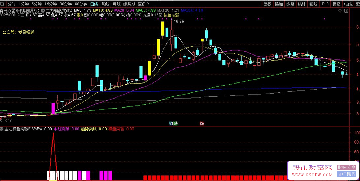This screenshot has width=360, height=181.
Task: Switch to the 1分钟 period tab
Action: [x=24, y=4]
